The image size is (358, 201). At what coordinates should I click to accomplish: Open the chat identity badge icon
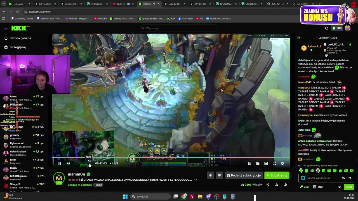[303, 178]
